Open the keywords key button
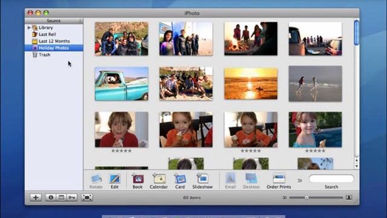Image resolution: width=387 pixels, height=218 pixels. click(72, 197)
